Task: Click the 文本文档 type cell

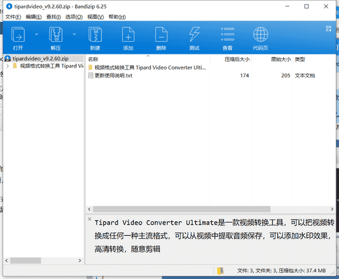Action: [x=305, y=76]
